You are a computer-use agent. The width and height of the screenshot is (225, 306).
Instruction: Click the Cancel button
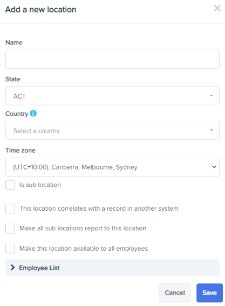click(175, 292)
